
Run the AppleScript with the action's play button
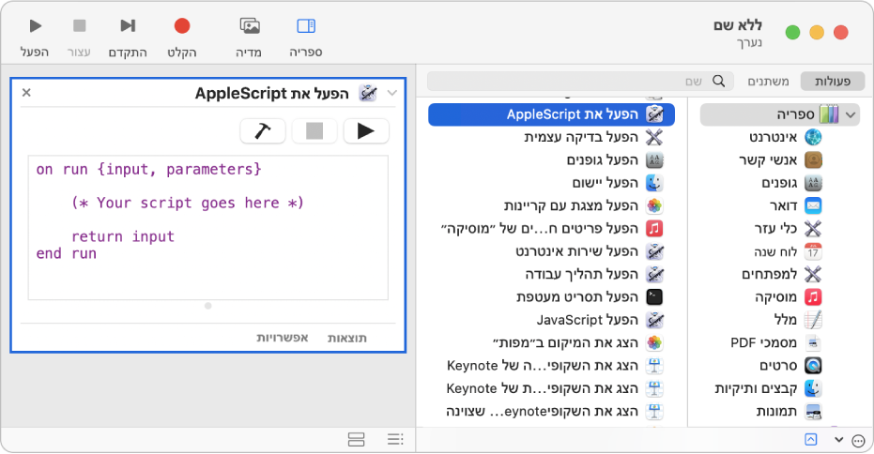(366, 131)
